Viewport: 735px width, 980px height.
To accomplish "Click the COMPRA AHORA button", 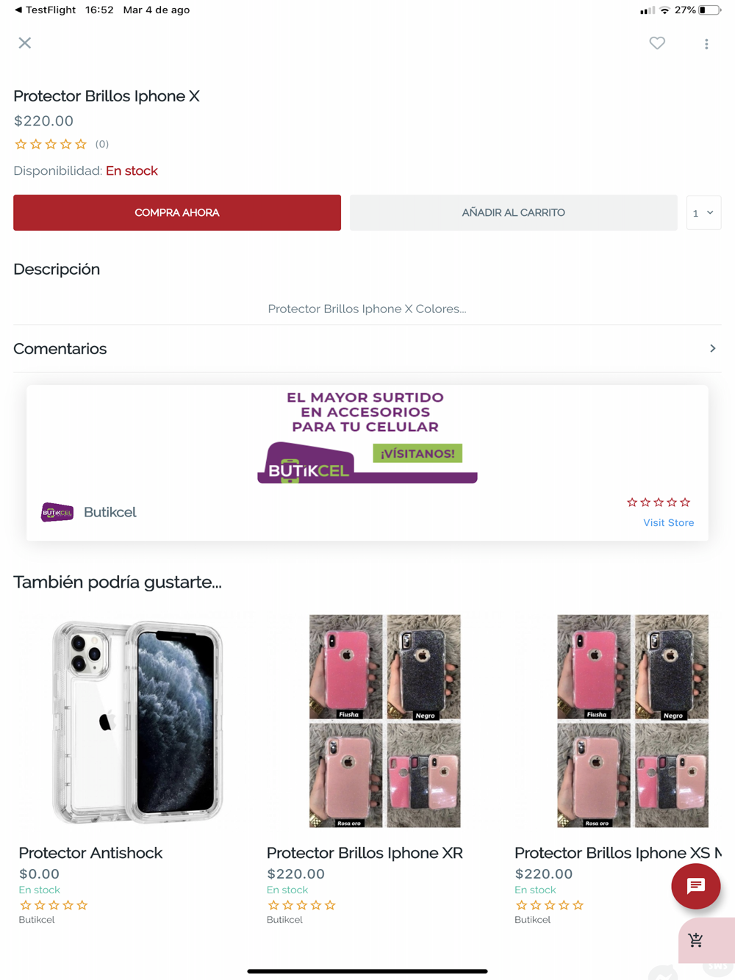I will (x=177, y=212).
